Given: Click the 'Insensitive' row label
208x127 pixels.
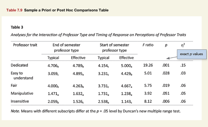Looking at the screenshot, I should click(21, 101).
